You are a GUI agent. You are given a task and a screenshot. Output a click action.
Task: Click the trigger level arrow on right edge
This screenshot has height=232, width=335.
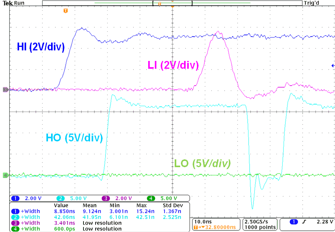pos(332,65)
